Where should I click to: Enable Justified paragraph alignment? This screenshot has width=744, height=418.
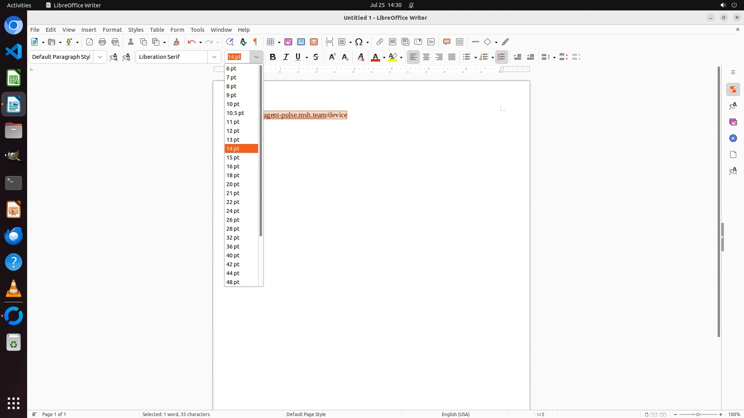[452, 57]
